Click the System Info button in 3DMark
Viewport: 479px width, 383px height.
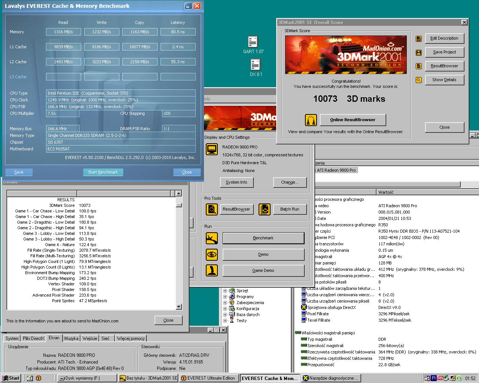coord(237,183)
